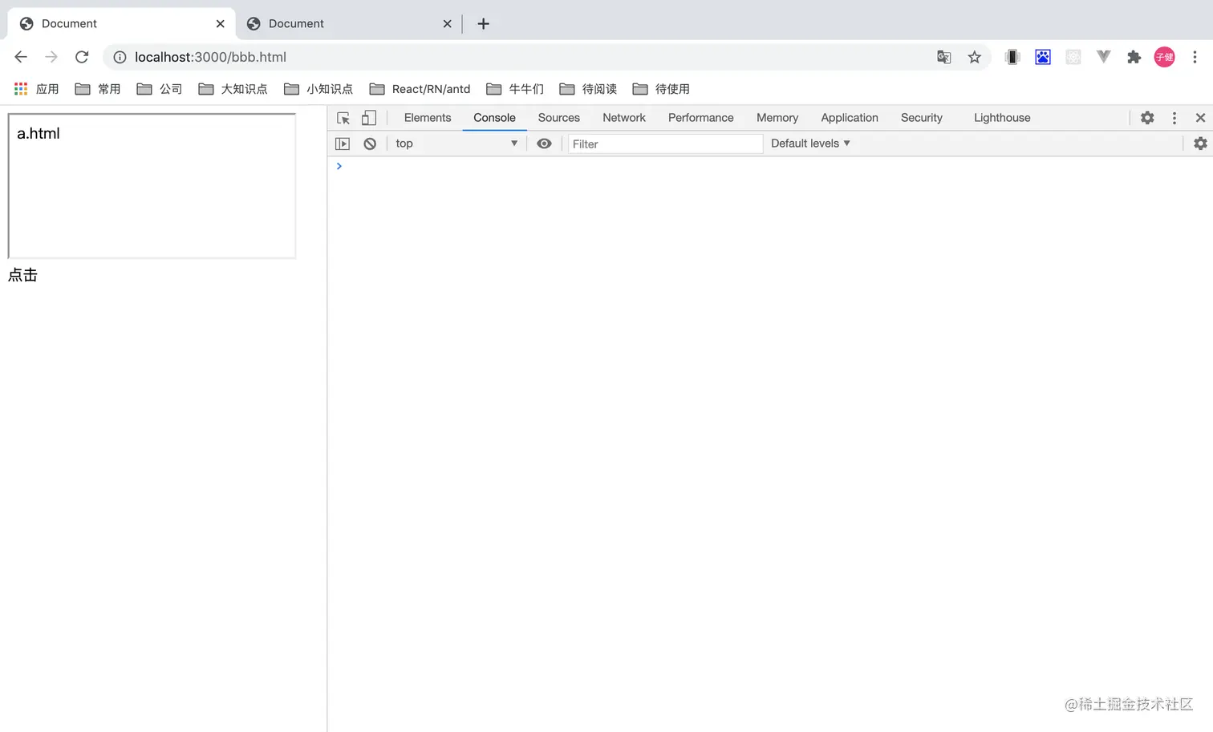Toggle the device toolbar in DevTools

(369, 118)
